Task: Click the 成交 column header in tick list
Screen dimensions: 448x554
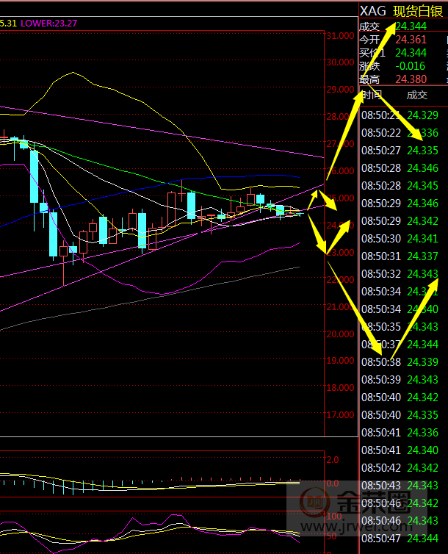Action: 417,95
